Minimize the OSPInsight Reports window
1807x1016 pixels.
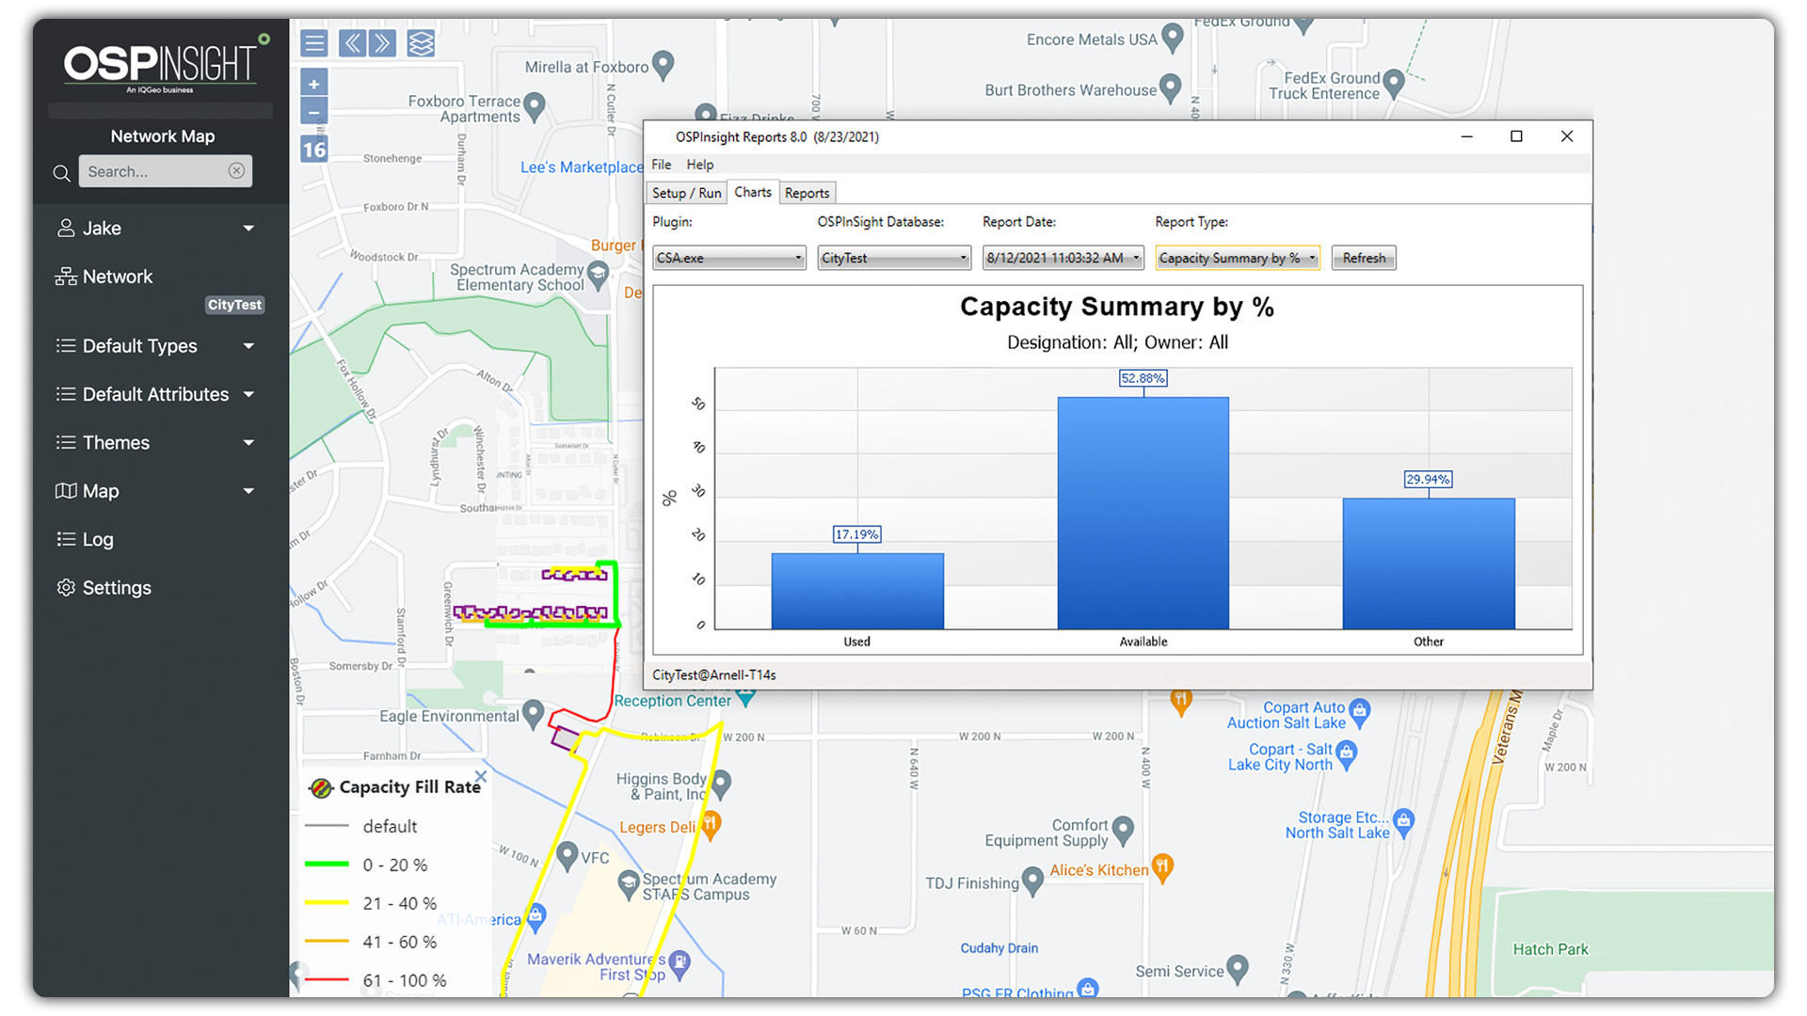coord(1466,136)
